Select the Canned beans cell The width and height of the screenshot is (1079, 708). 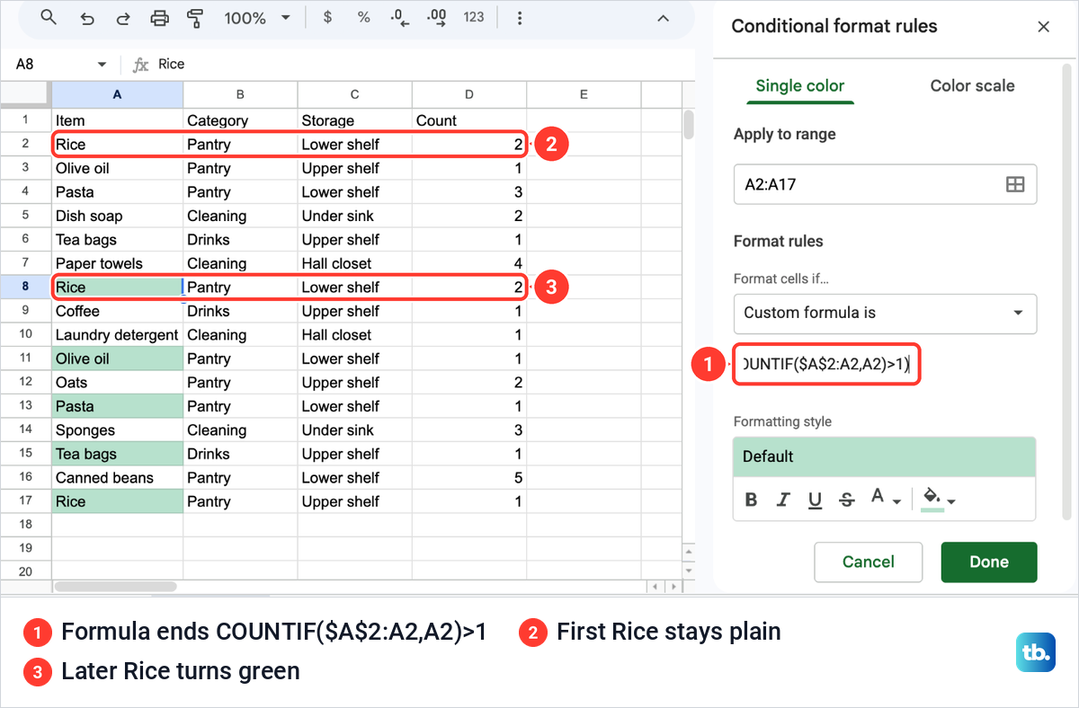click(117, 478)
